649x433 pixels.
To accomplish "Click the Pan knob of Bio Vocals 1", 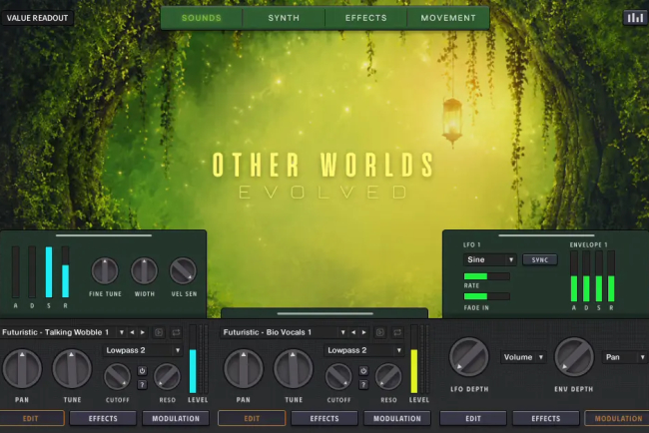I will [244, 369].
